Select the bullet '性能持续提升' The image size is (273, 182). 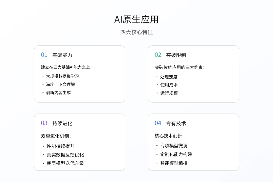tap(61, 146)
